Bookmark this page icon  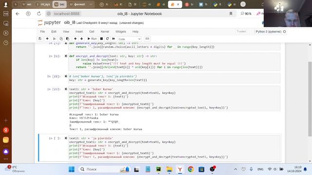(231, 14)
